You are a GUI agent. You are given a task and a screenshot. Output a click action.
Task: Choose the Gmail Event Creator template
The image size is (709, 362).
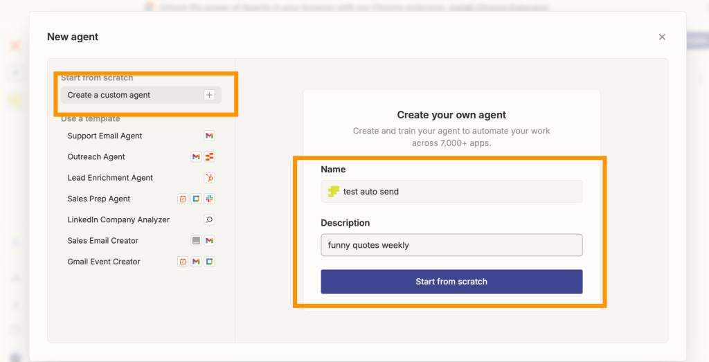(104, 262)
